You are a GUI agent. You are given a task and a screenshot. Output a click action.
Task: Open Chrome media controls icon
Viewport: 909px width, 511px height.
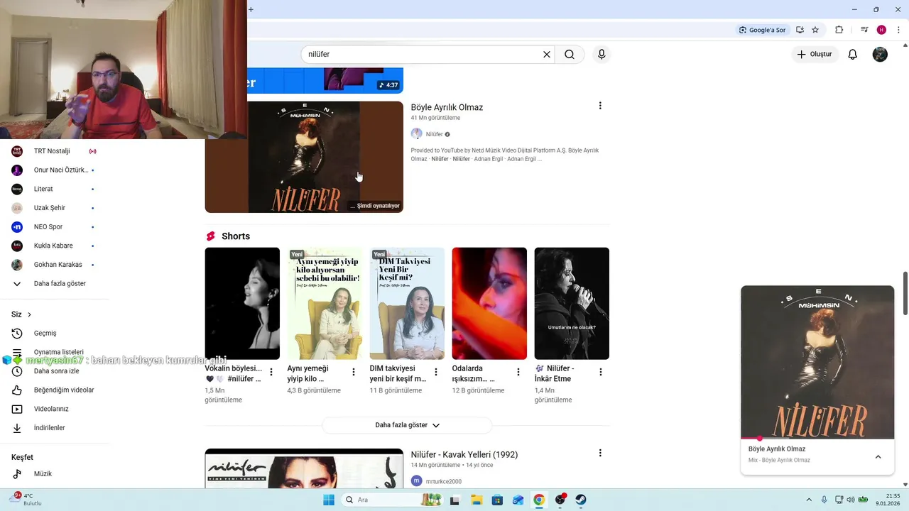(x=864, y=30)
